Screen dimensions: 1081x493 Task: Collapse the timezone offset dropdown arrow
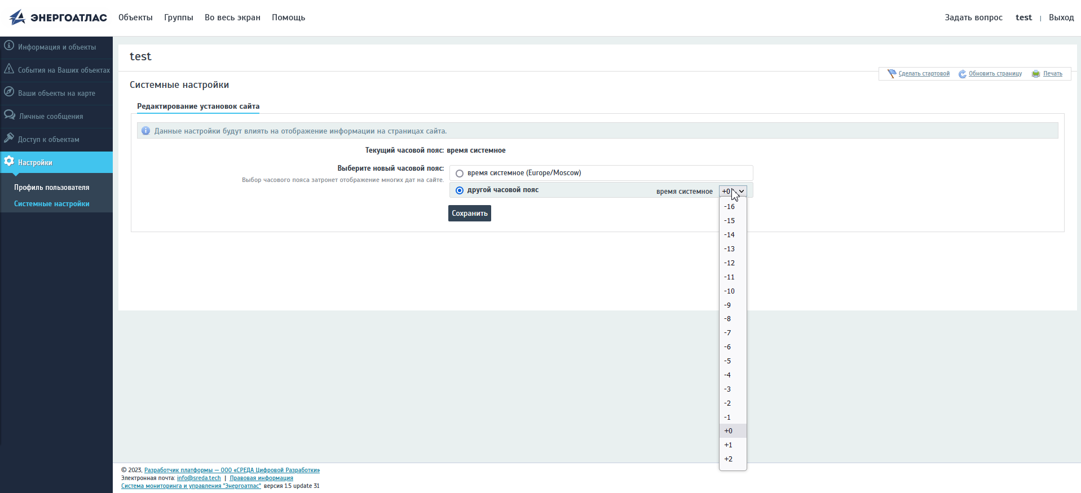click(x=742, y=192)
